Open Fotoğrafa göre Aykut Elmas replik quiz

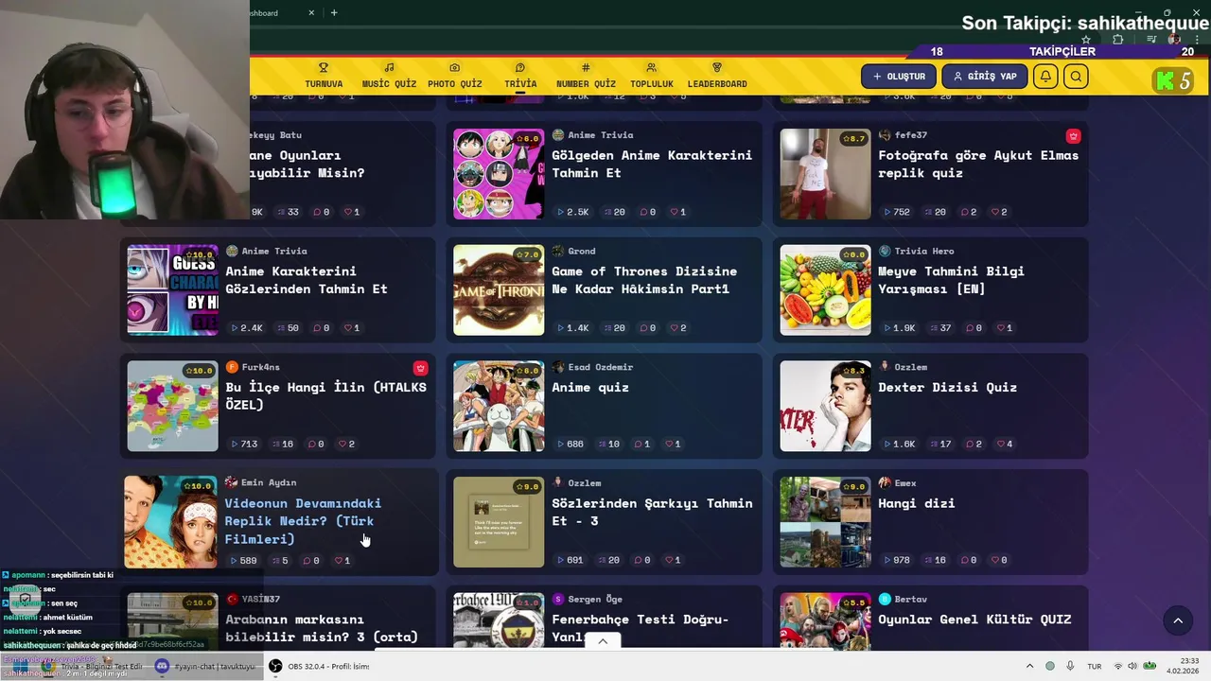click(978, 164)
